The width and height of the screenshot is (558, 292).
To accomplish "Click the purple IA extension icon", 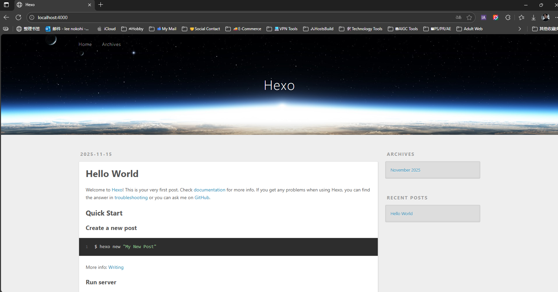I will click(483, 17).
